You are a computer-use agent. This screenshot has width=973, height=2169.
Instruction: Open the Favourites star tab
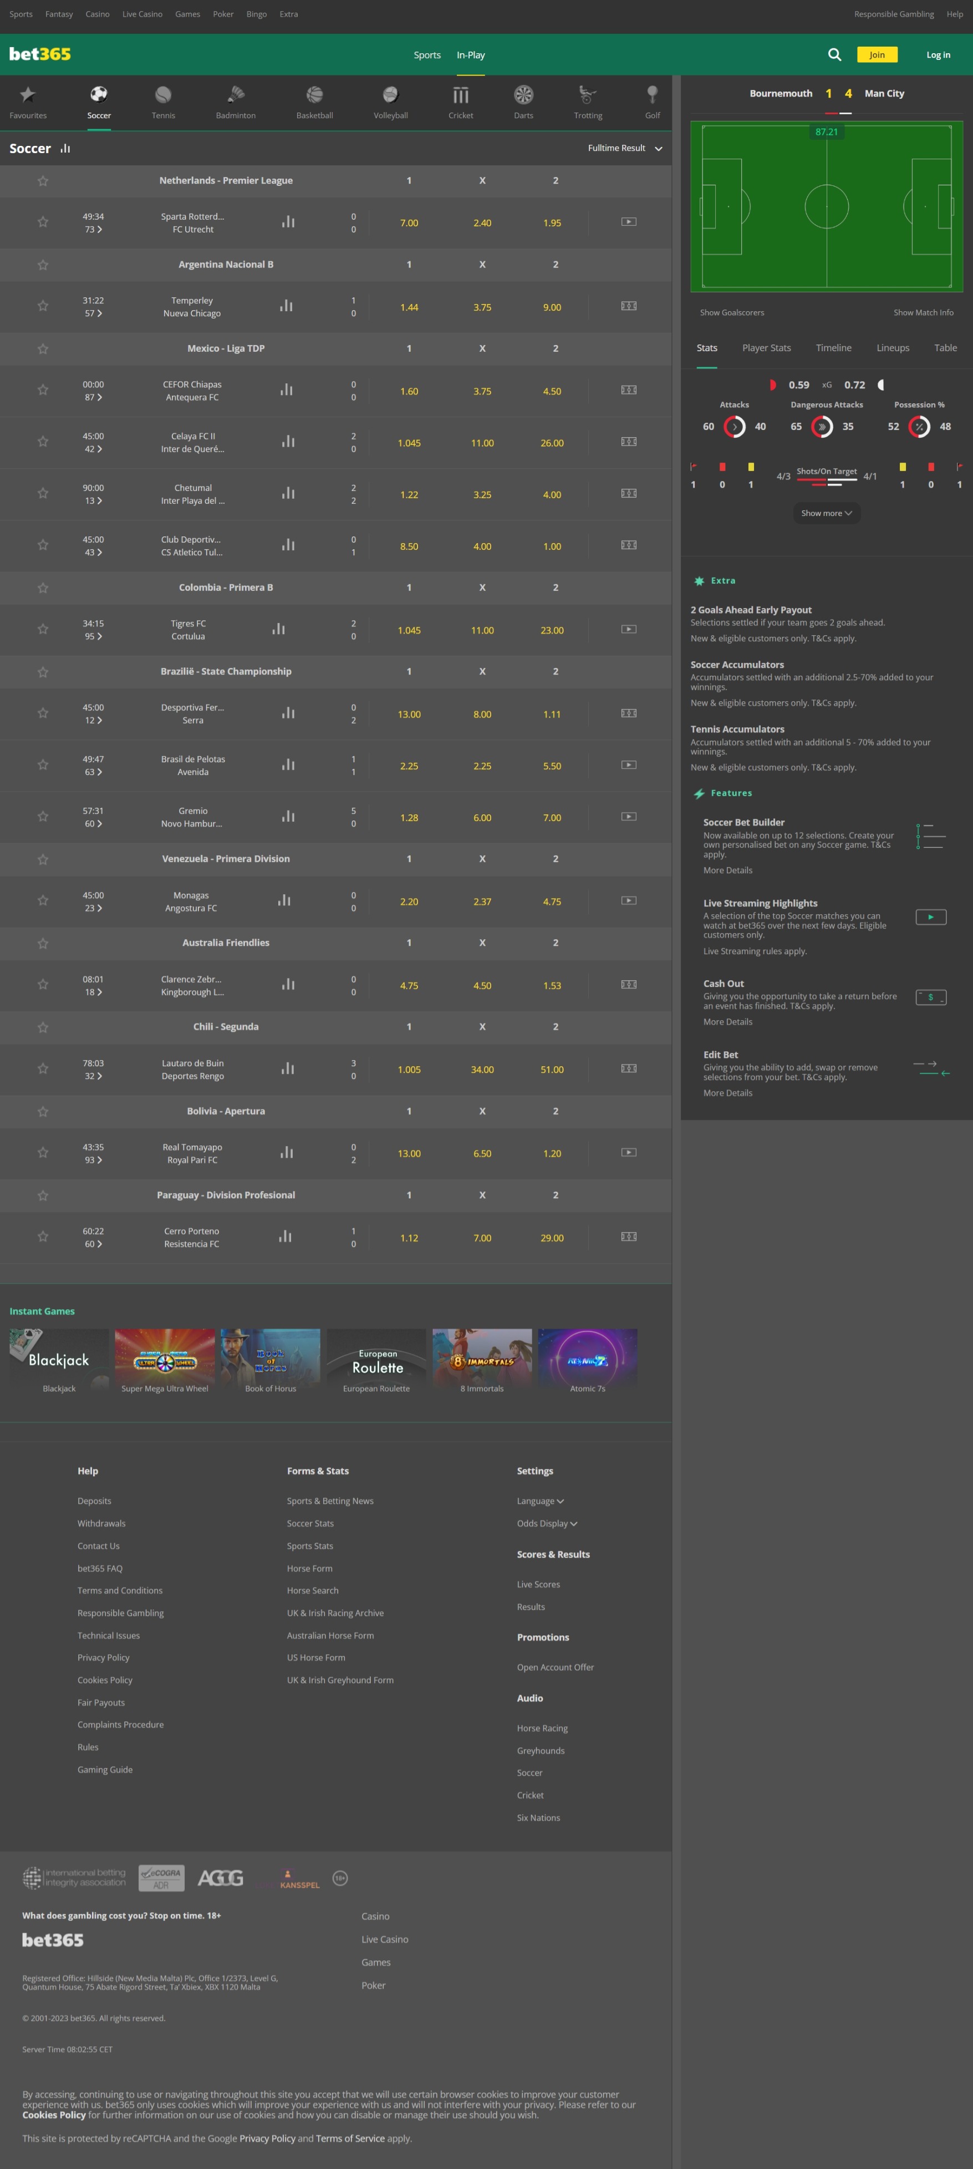click(28, 101)
